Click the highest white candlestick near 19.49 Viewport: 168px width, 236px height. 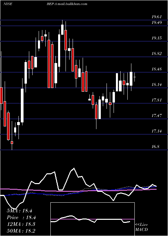tap(62, 30)
